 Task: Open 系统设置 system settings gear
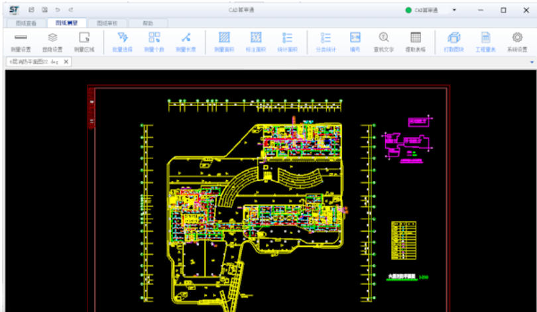coord(517,42)
